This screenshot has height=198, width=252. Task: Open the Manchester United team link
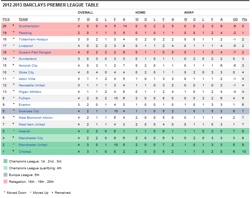click(33, 145)
